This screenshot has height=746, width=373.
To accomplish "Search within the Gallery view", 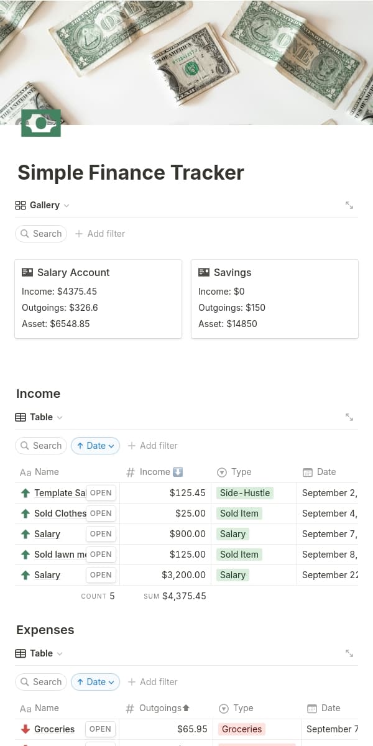I will pyautogui.click(x=41, y=234).
